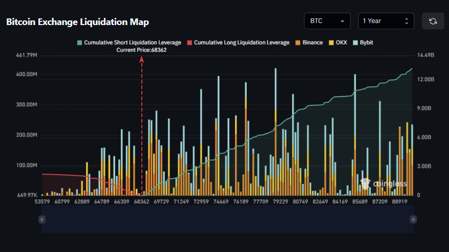Click the yellow OKX legend swatch

331,42
